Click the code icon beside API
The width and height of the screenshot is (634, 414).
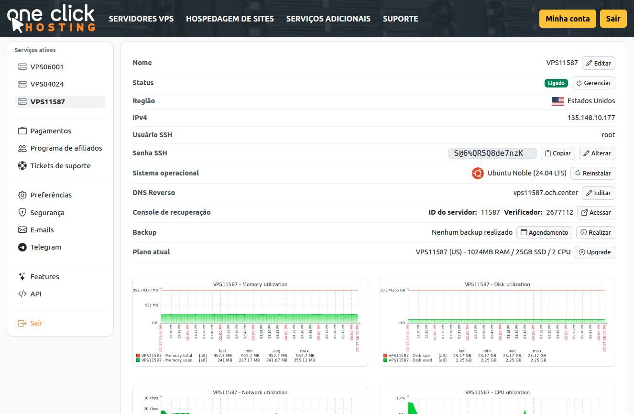[22, 294]
